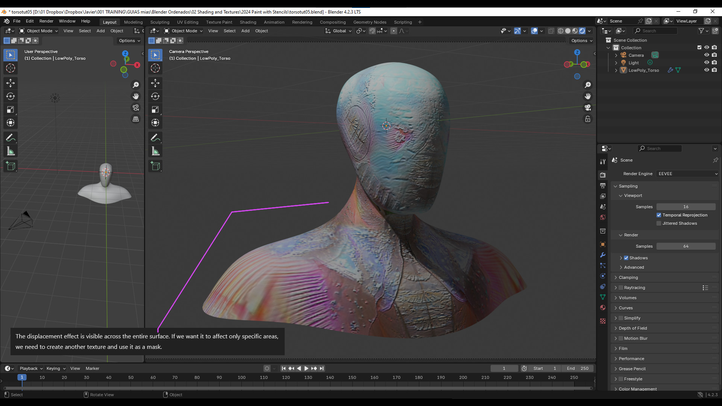The width and height of the screenshot is (722, 406).
Task: Select the Add Cube tool in camera viewport
Action: (155, 166)
